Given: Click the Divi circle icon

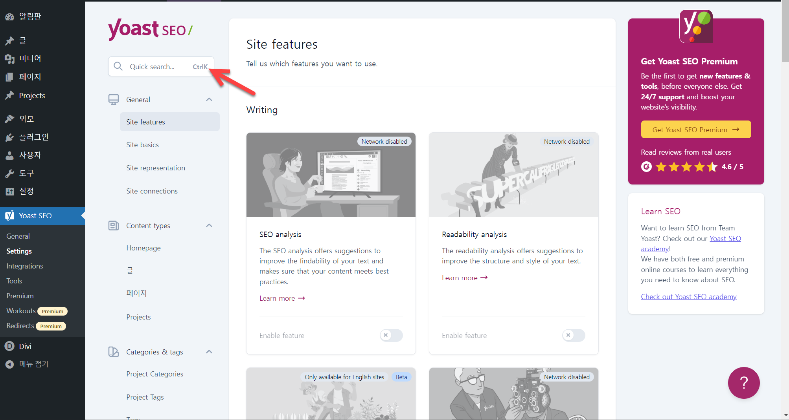Looking at the screenshot, I should point(9,346).
